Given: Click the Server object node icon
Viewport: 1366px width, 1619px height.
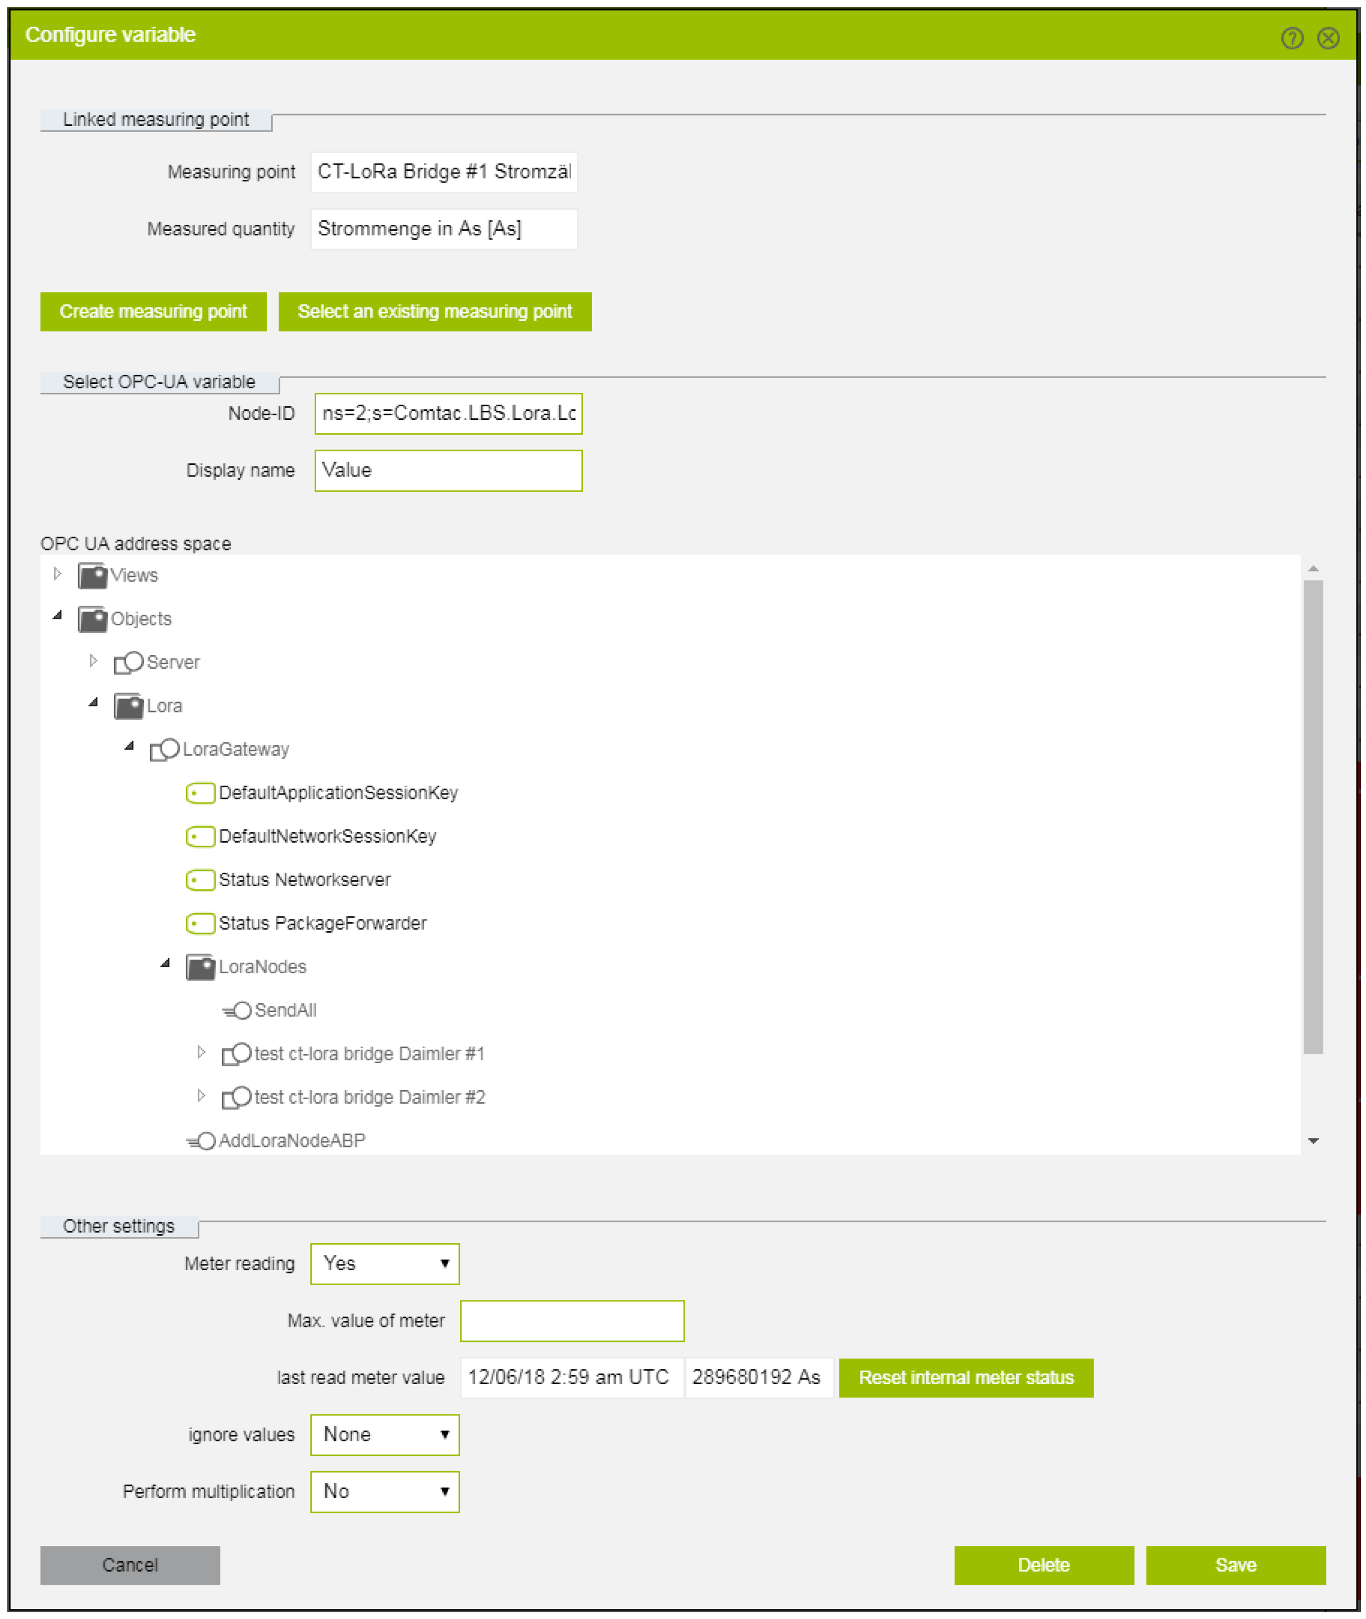Looking at the screenshot, I should tap(129, 663).
